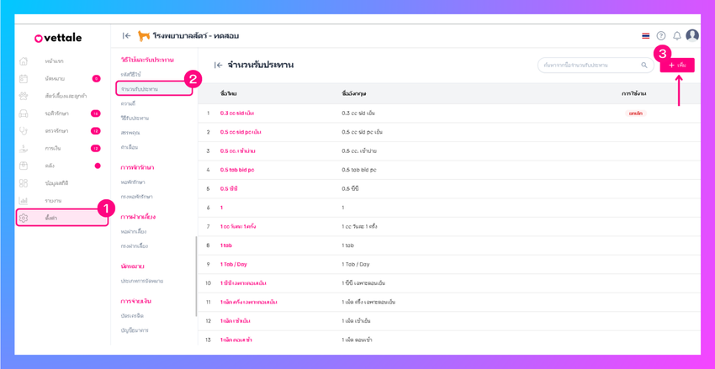Image resolution: width=715 pixels, height=369 pixels.
Task: Open the "0.3 cc sid" dosage link
Action: click(x=237, y=113)
